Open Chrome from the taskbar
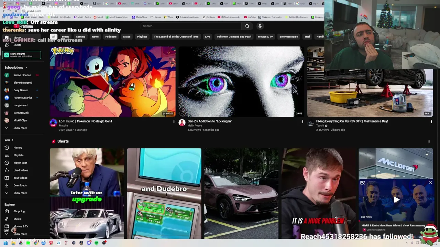 point(36,243)
